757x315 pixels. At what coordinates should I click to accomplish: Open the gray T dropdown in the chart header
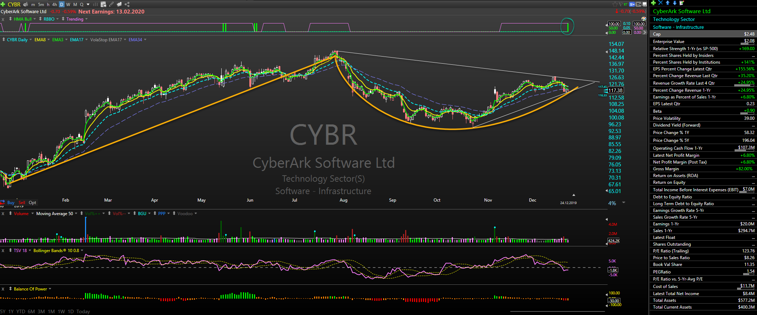click(x=638, y=4)
